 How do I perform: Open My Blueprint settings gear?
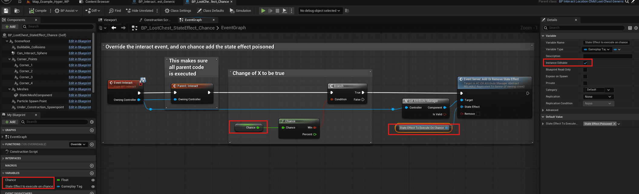click(92, 122)
